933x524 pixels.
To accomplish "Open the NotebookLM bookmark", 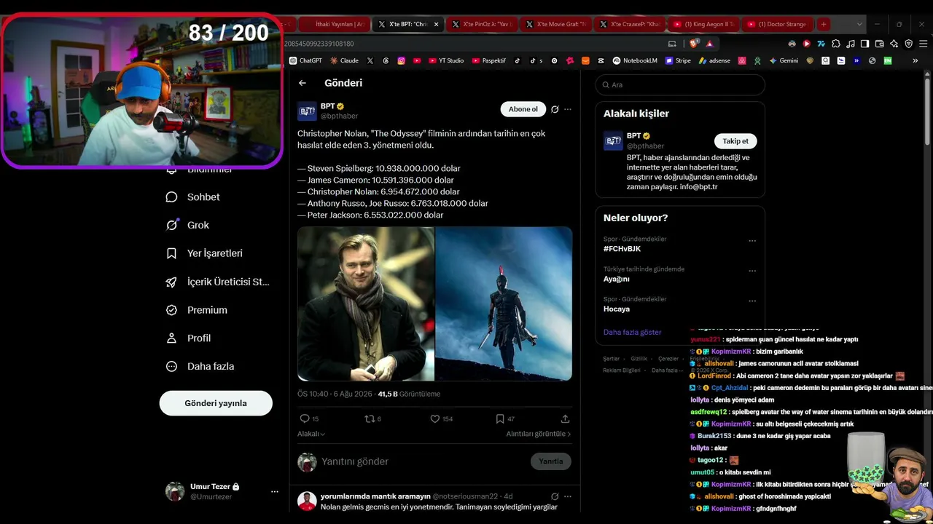I will click(635, 60).
